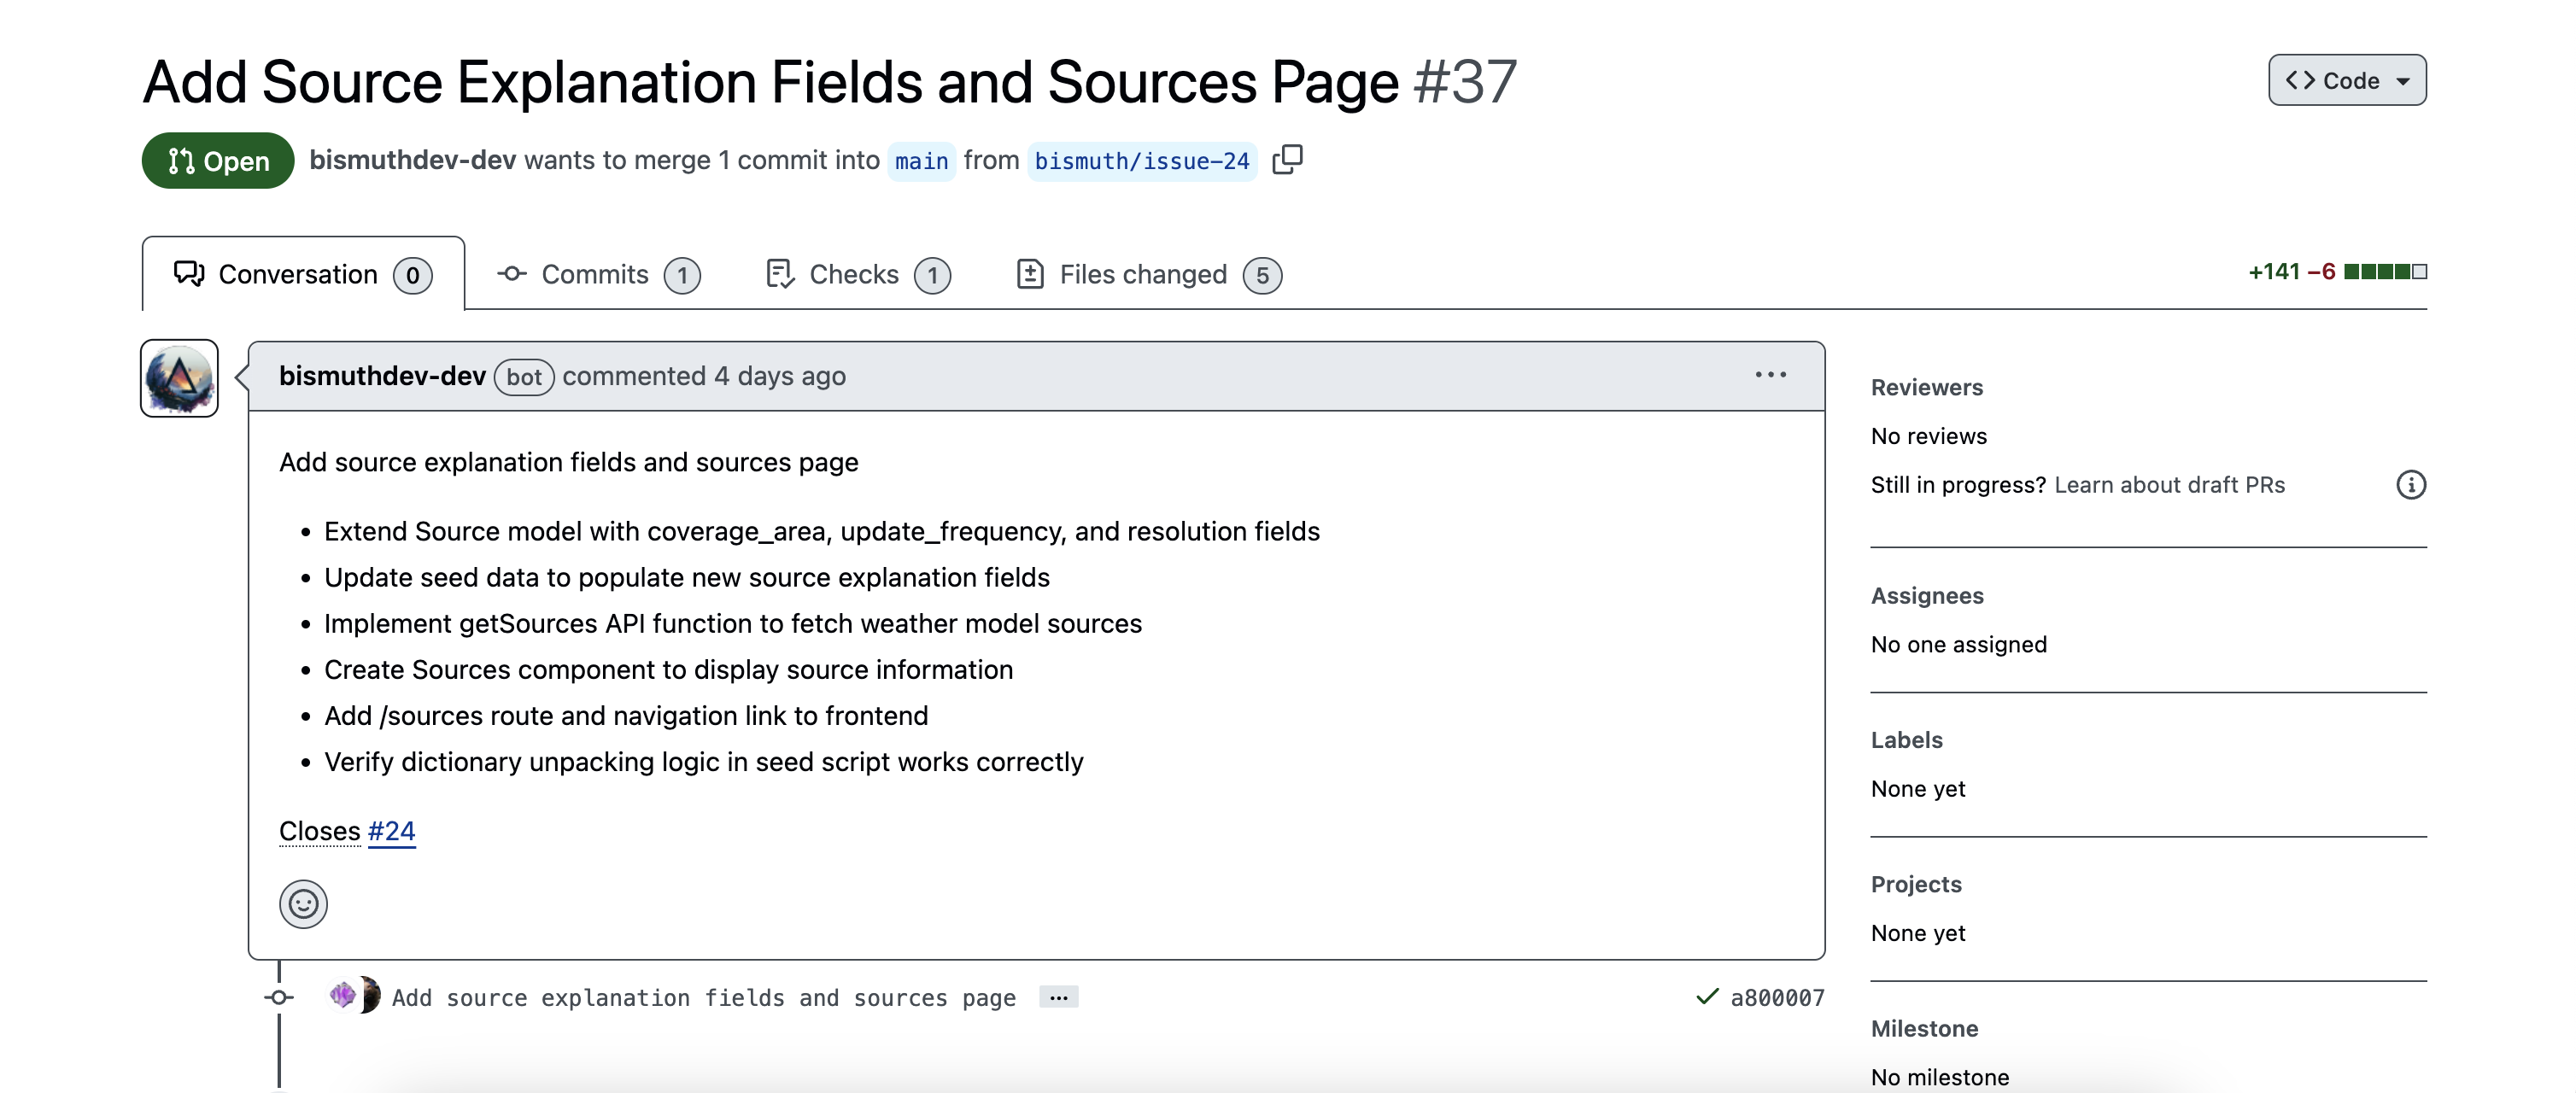The height and width of the screenshot is (1093, 2576).
Task: Copy the branch name with the copy icon
Action: tap(1287, 160)
